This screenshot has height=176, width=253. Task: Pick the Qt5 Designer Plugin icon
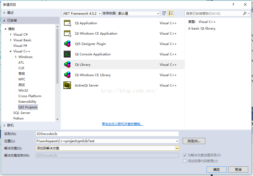click(x=67, y=44)
